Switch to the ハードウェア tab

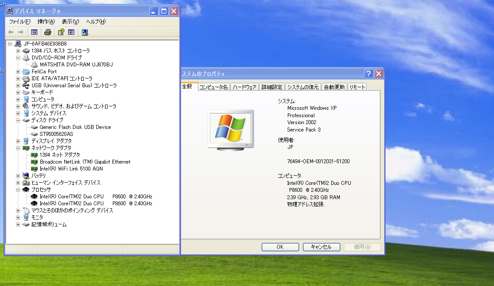[x=244, y=87]
